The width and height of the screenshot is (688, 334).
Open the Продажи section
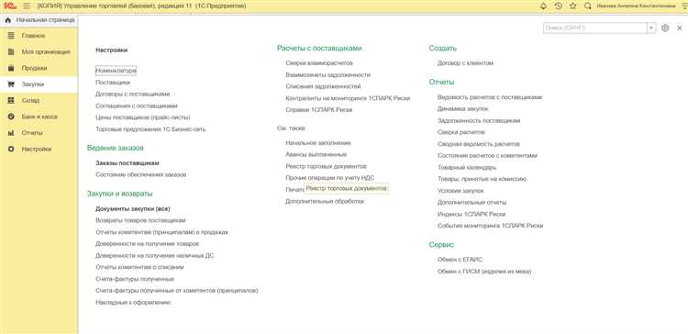[x=34, y=68]
